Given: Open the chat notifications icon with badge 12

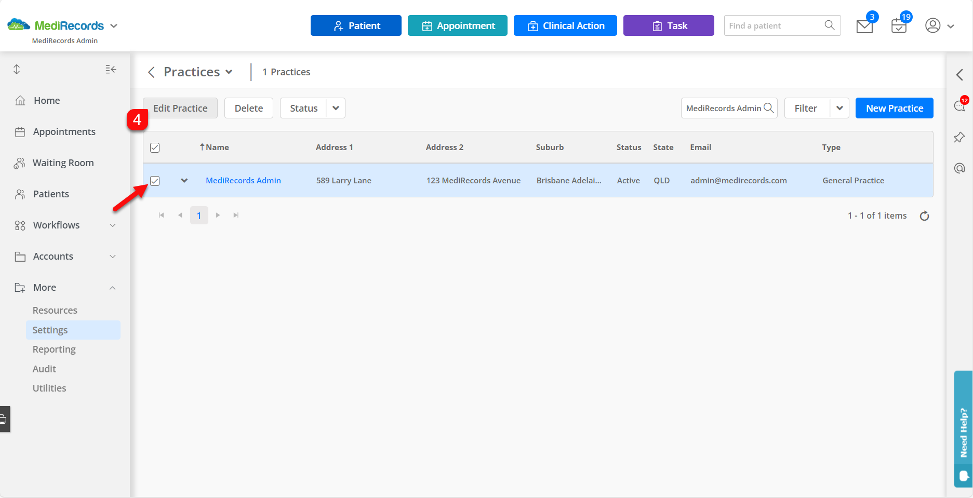Looking at the screenshot, I should pos(959,106).
